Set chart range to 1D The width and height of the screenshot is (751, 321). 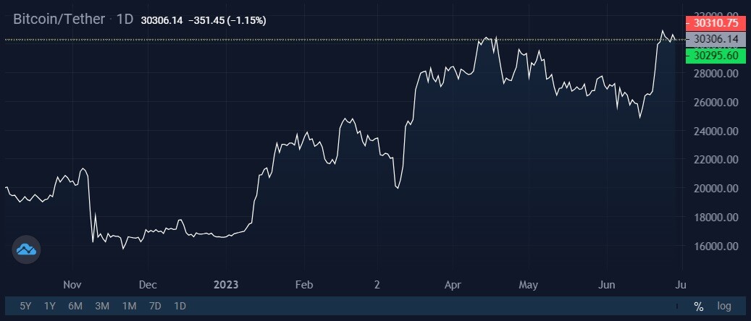[x=180, y=306]
